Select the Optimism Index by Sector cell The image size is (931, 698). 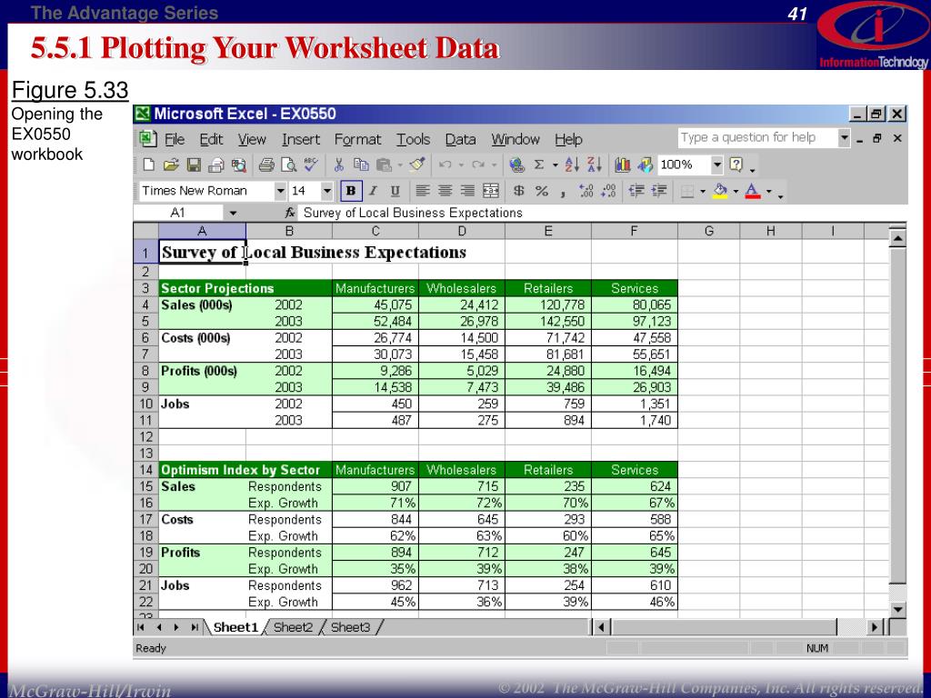245,470
